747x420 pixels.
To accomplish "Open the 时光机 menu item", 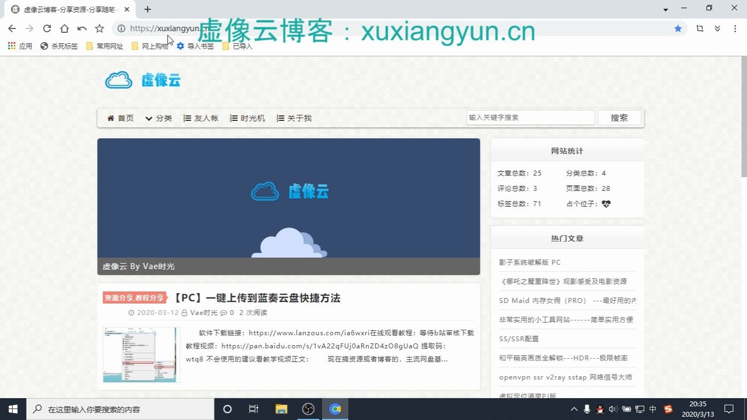I will click(248, 118).
